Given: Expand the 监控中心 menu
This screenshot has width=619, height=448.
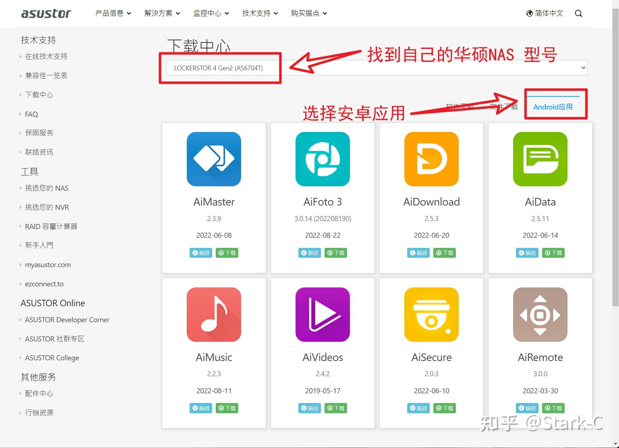Looking at the screenshot, I should tap(211, 13).
